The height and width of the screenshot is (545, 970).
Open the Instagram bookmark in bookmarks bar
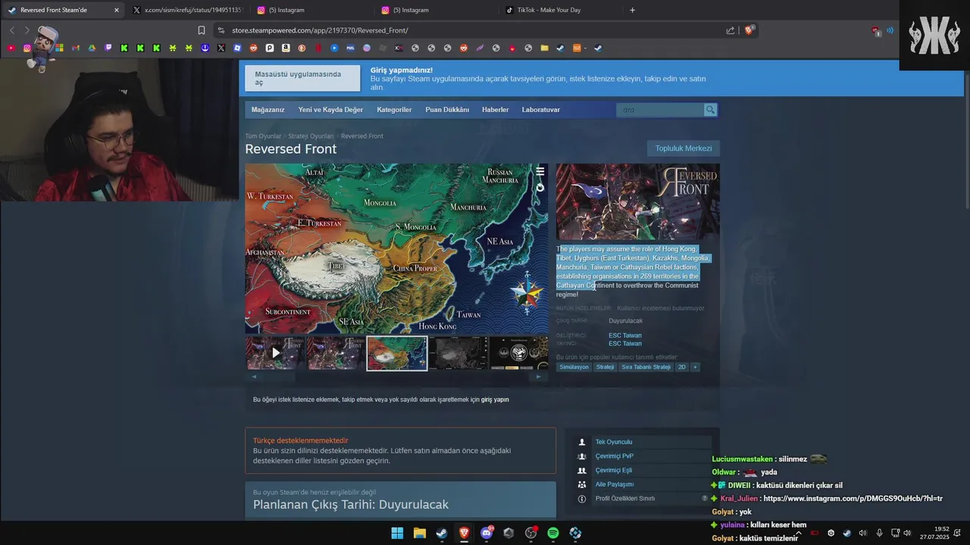tap(27, 48)
